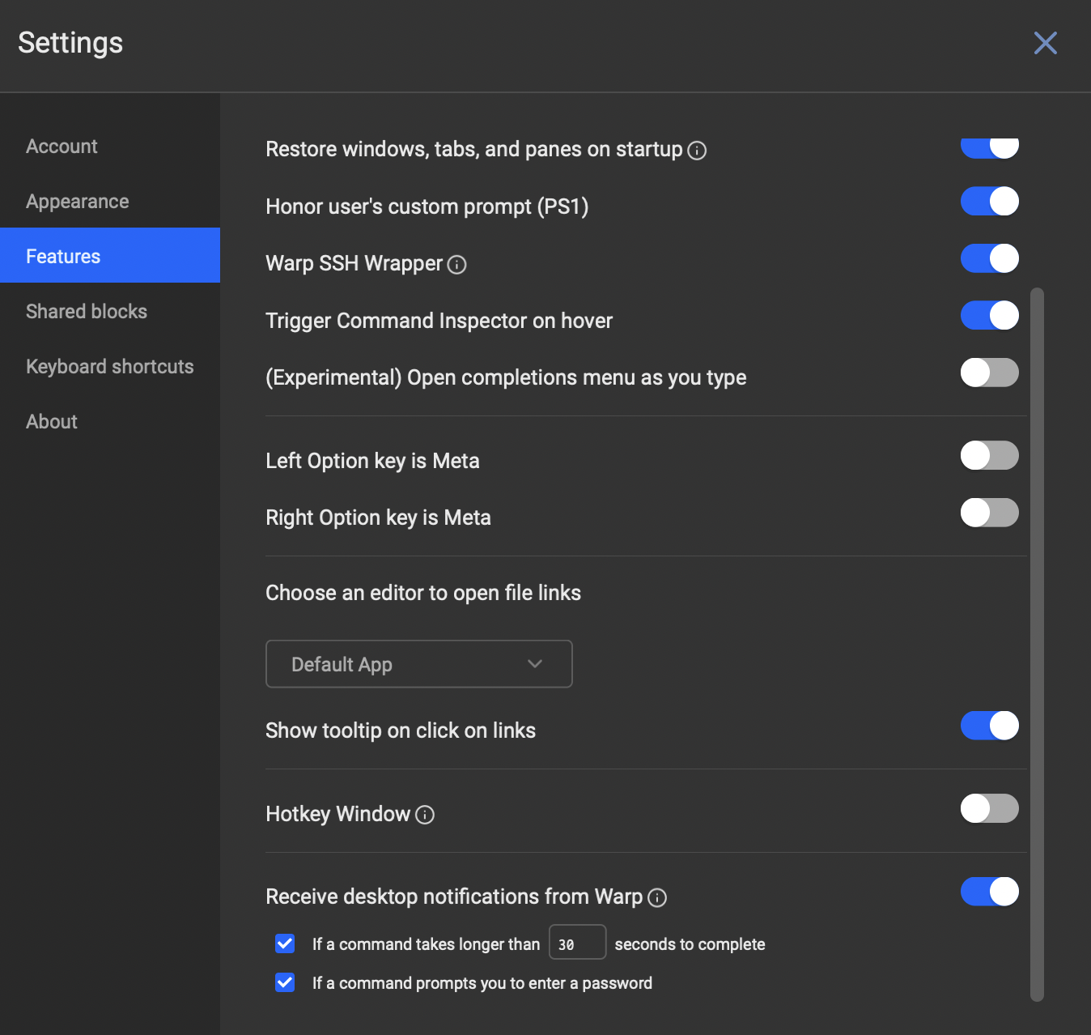Click the chevron arrow in editor dropdown
The image size is (1091, 1035).
point(535,664)
